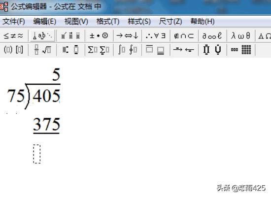Viewport: 271px width, 197px height.
Task: Open the 文件(F) menu
Action: (14, 22)
